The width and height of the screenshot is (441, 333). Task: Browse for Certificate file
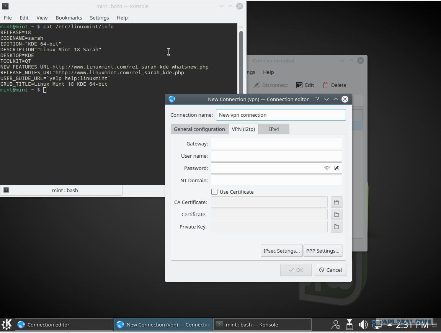(336, 215)
